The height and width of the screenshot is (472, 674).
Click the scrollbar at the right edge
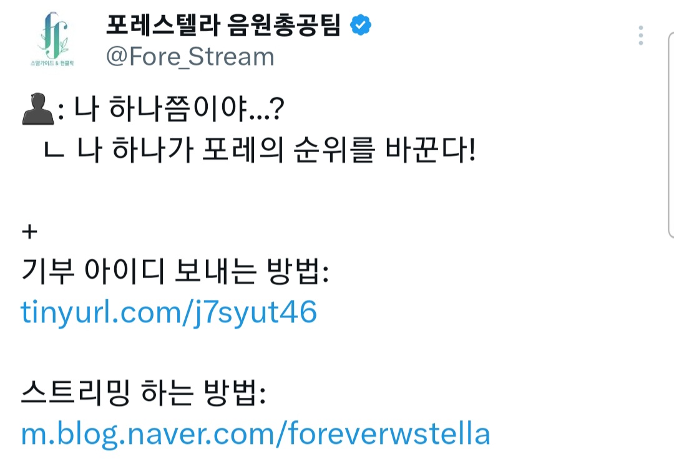[671, 134]
